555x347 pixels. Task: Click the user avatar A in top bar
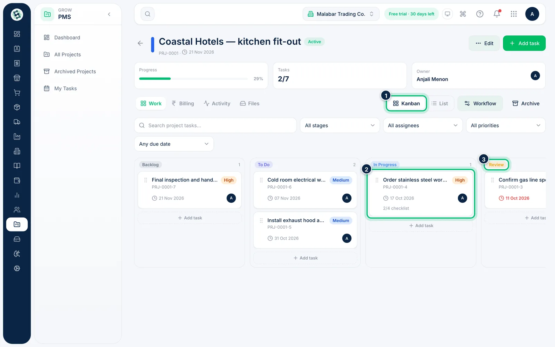click(x=532, y=14)
